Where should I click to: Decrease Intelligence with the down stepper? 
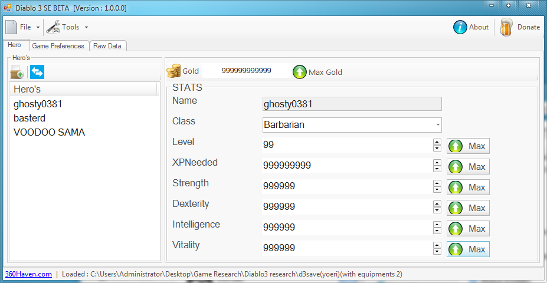point(437,231)
